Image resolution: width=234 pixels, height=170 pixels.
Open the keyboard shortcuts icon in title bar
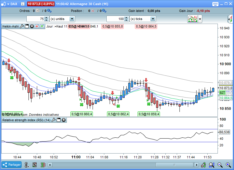(215, 4)
